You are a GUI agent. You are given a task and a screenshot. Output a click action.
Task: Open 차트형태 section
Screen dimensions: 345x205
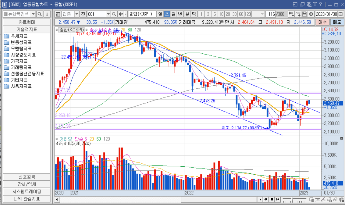(x=27, y=22)
